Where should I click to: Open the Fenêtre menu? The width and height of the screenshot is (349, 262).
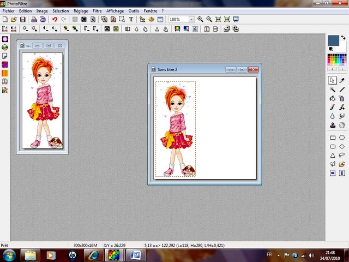point(151,11)
